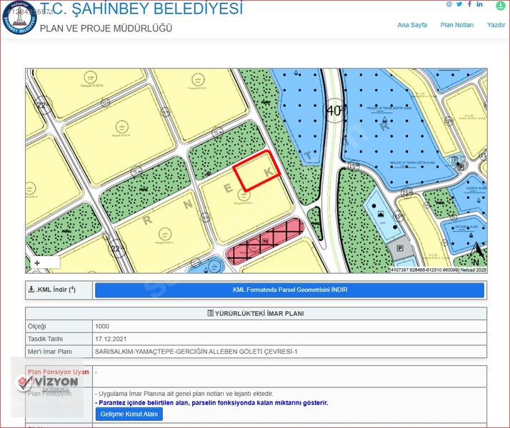Click the Mer'i İmar Planı label
The height and width of the screenshot is (428, 510).
[x=50, y=352]
